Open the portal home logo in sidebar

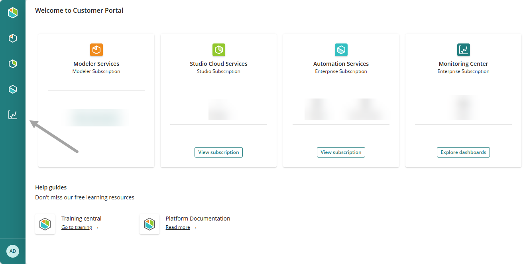13,13
